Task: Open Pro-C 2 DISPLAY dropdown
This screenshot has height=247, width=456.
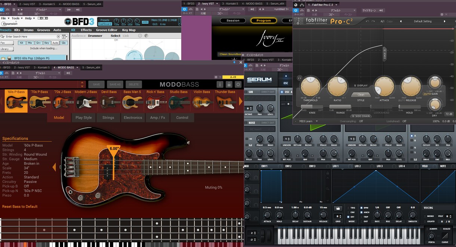Action: [361, 85]
